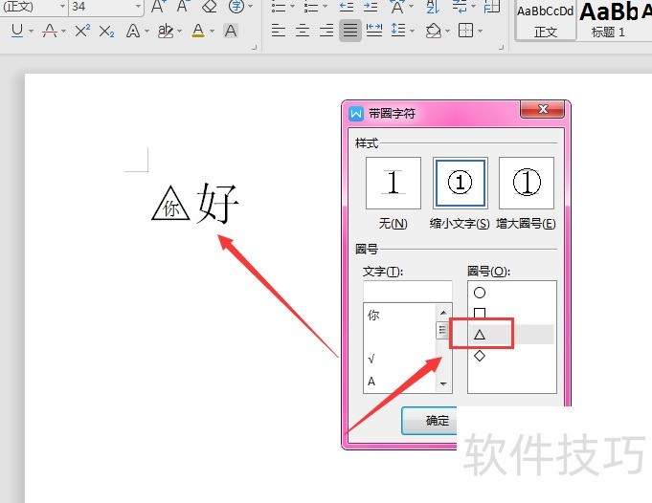Screen dimensions: 652x503
Task: Toggle superscript formatting
Action: [x=81, y=31]
